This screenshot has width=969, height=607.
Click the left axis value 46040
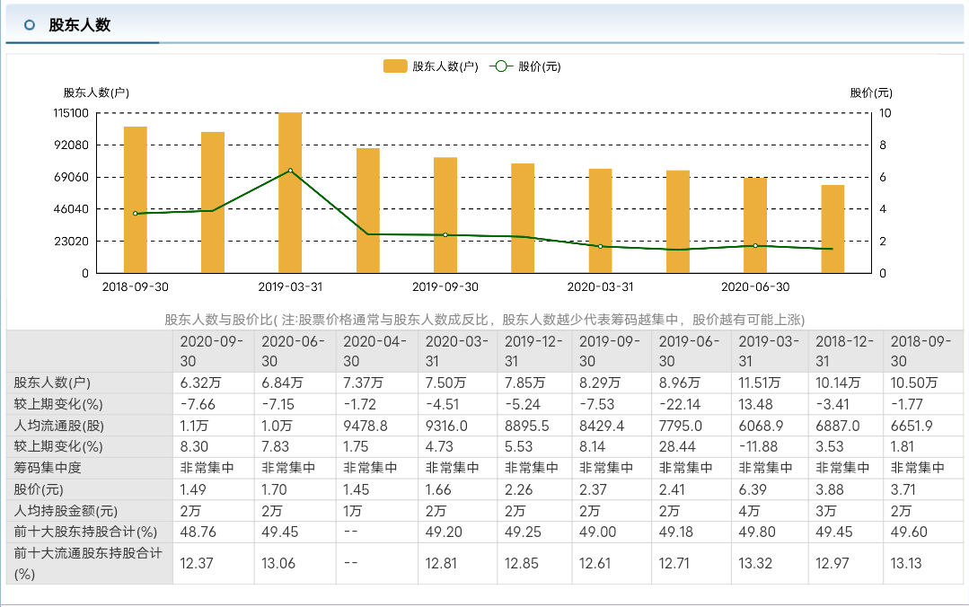click(x=72, y=209)
